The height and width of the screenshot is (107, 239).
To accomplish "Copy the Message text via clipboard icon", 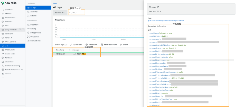I will click(x=158, y=7).
